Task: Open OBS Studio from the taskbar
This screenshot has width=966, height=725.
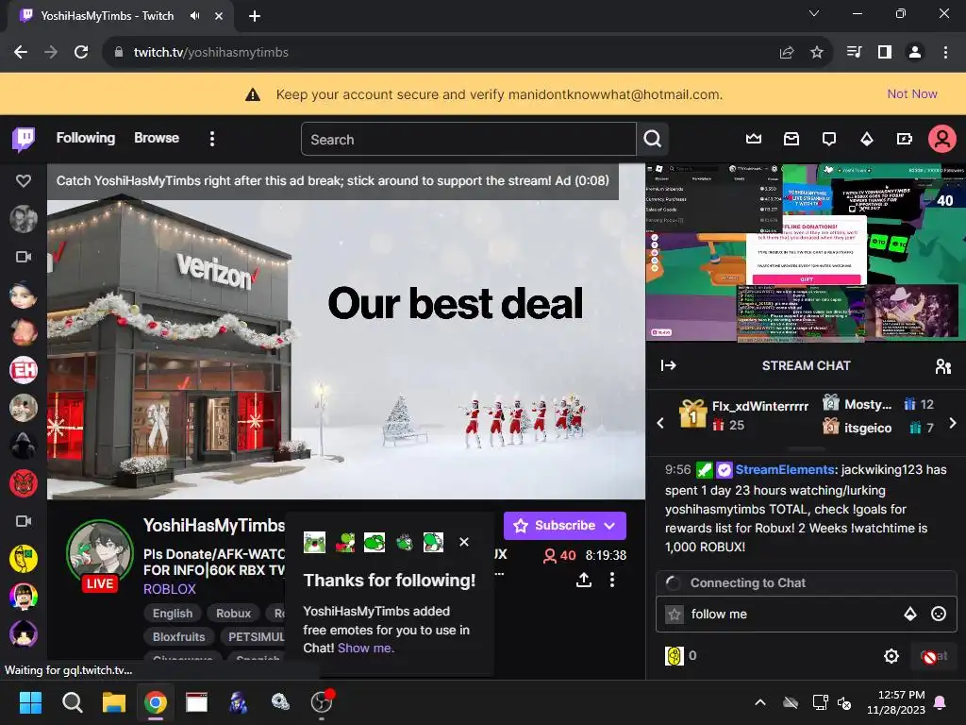Action: 321,702
